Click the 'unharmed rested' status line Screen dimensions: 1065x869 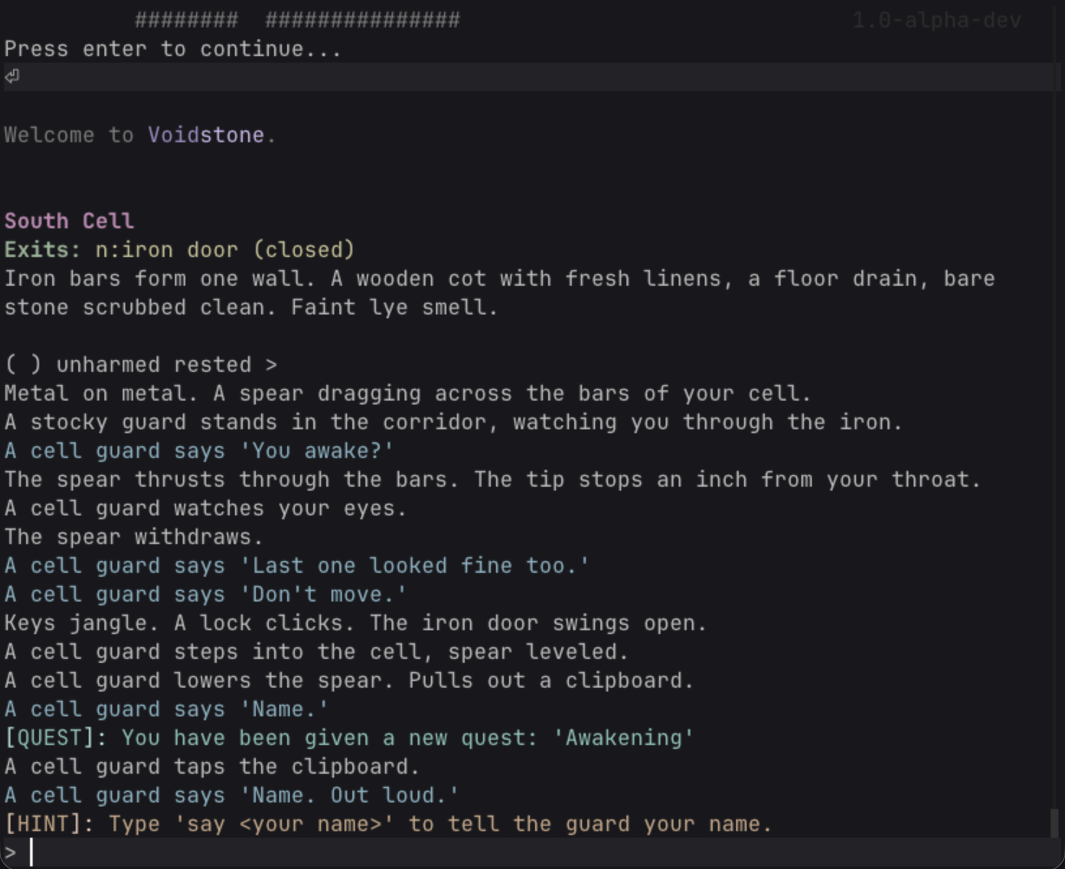point(153,365)
